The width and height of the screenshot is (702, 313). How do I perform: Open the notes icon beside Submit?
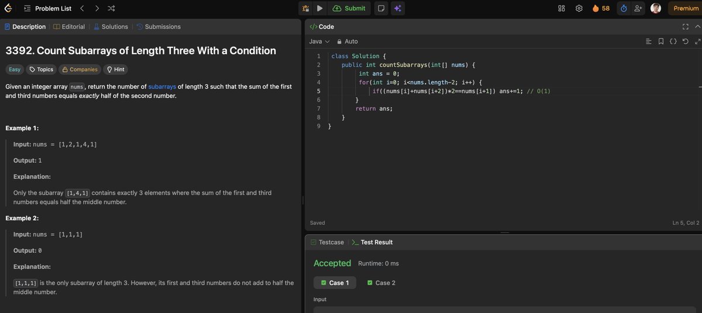pos(381,8)
